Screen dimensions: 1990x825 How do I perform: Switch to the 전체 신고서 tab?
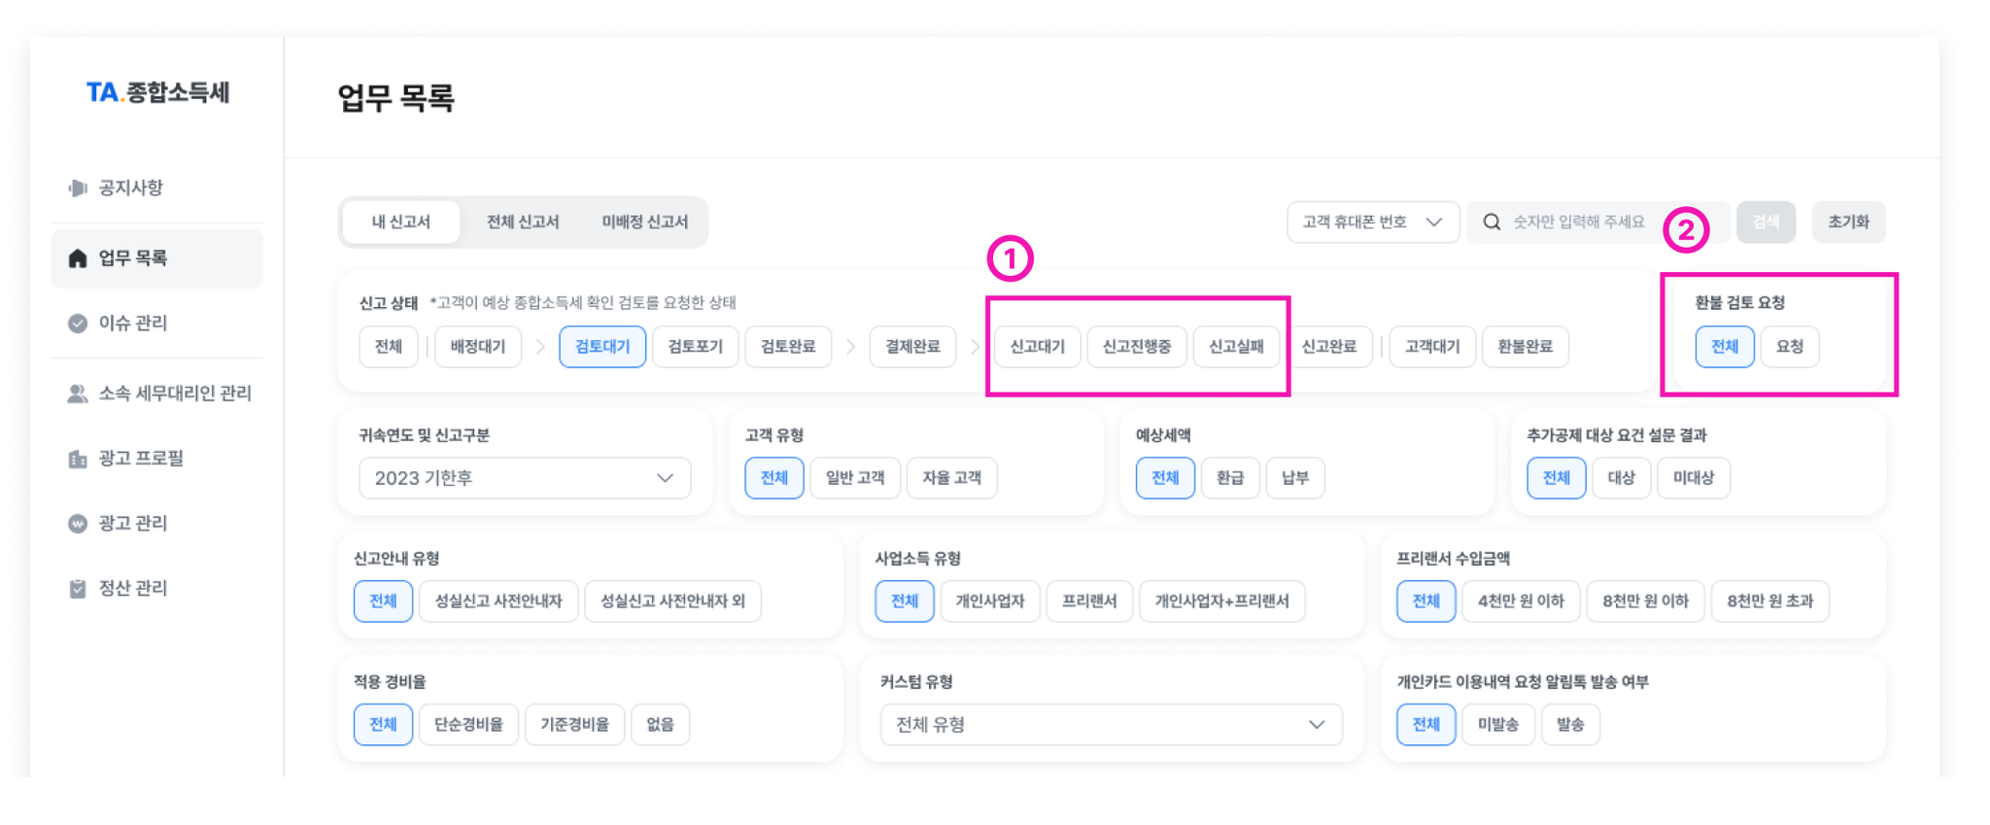pyautogui.click(x=523, y=222)
